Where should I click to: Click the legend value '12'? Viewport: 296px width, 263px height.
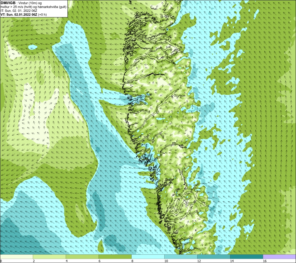coord(199,261)
